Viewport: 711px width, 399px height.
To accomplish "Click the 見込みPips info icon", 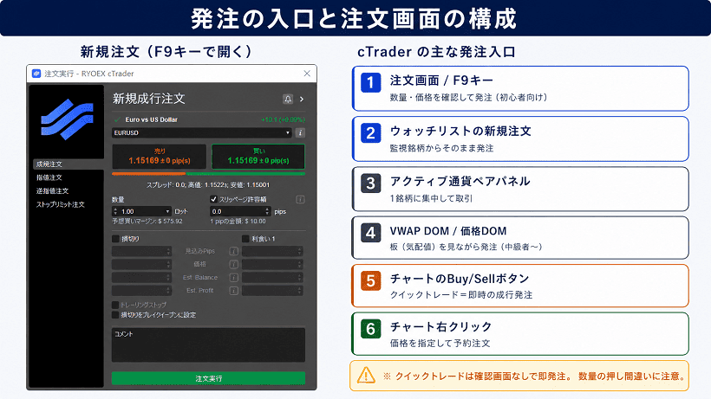I will (234, 251).
